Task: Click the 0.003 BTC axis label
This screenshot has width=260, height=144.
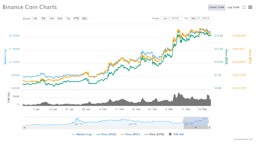Action: click(x=239, y=49)
